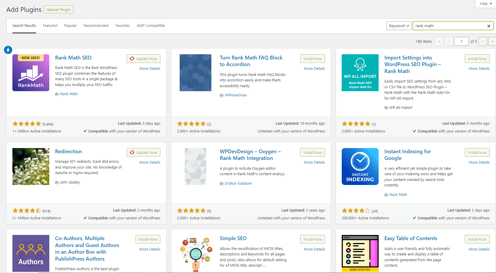This screenshot has height=273, width=496.
Task: Install Turn Rank Math FAQ Block plugin
Action: click(313, 59)
